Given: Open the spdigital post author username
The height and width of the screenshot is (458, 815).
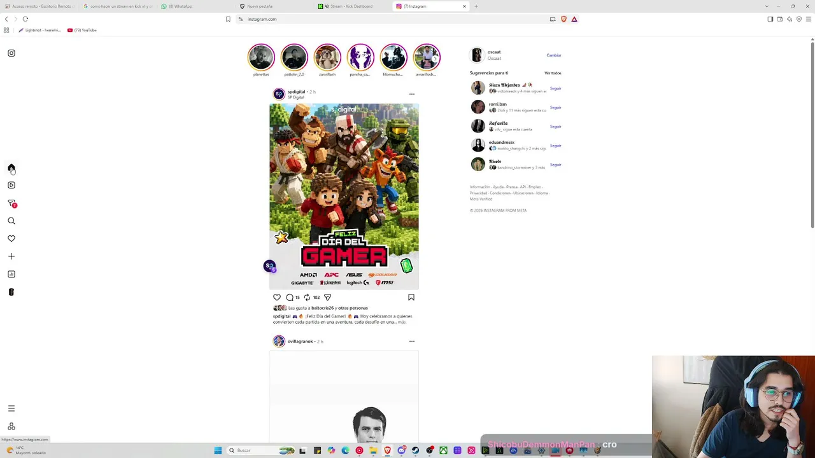Looking at the screenshot, I should (x=296, y=92).
